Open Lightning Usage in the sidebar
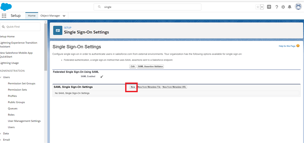 tap(9, 63)
